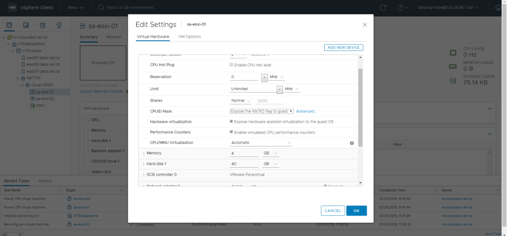Viewport: 507px width, 236px height.
Task: Toggle hardware assisted virtualization checkbox
Action: [x=231, y=121]
